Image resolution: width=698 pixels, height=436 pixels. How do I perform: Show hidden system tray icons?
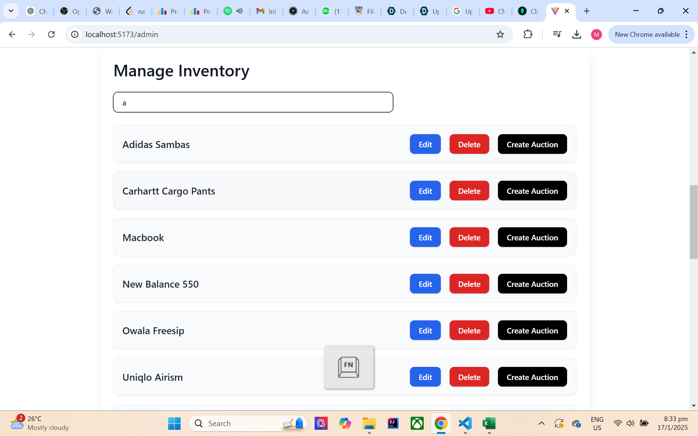[x=541, y=423]
